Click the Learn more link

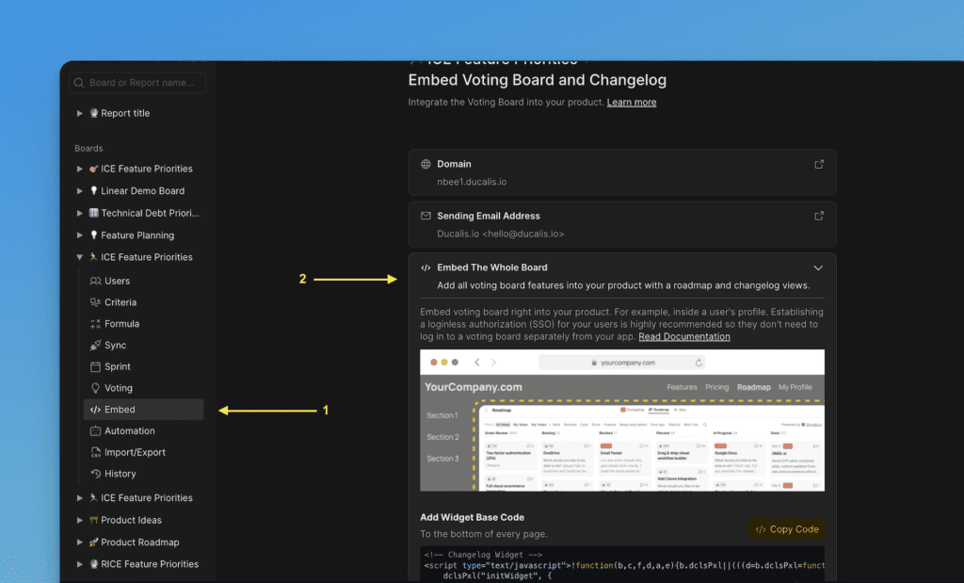(631, 102)
